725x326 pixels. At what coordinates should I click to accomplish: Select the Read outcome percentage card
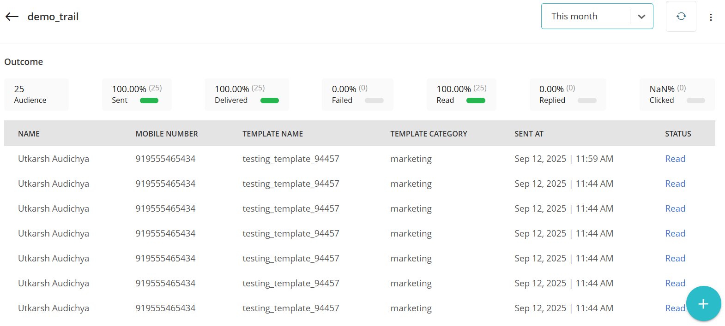461,95
